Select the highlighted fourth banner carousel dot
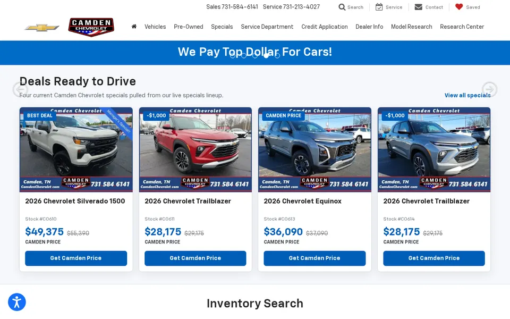This screenshot has height=319, width=510. (266, 56)
